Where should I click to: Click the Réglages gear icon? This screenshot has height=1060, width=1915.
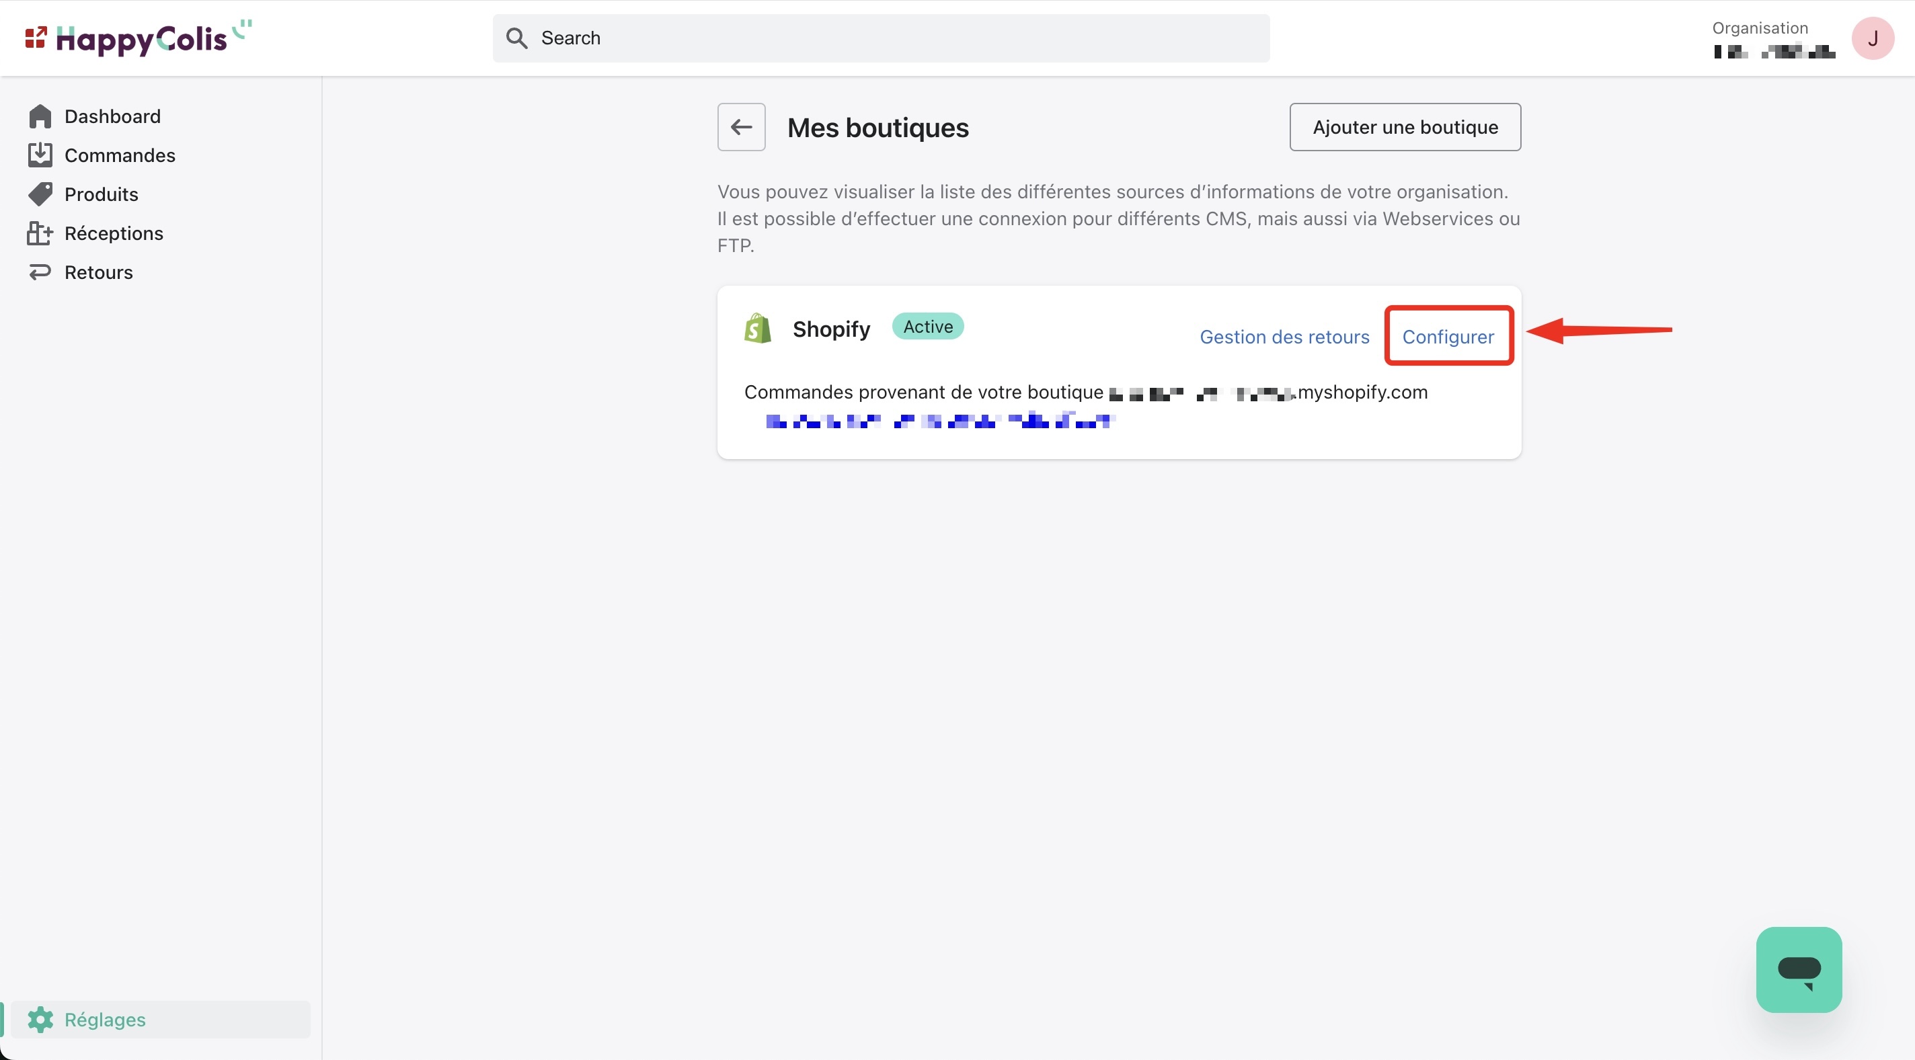pos(40,1019)
